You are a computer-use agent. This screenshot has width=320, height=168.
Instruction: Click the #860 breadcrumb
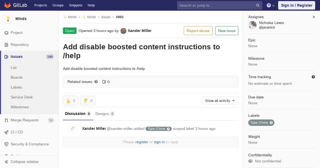pyautogui.click(x=120, y=17)
